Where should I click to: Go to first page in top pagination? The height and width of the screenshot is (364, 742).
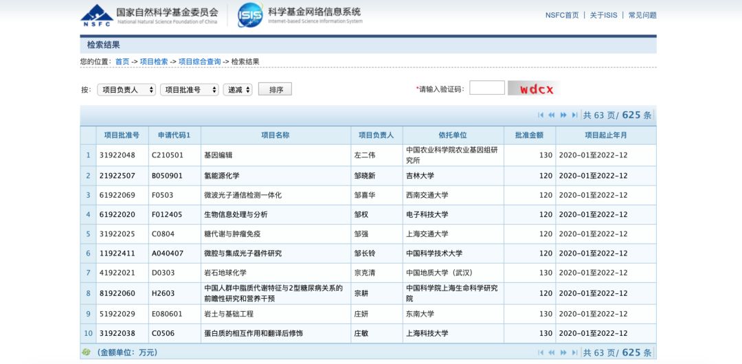[541, 115]
